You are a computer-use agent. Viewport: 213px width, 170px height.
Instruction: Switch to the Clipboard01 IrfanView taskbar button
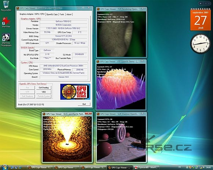[146, 167]
